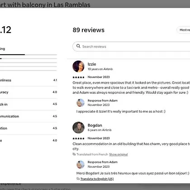Viewport: 190px width, 190px height.
Task: Click the search magnifier icon
Action: [x=78, y=46]
